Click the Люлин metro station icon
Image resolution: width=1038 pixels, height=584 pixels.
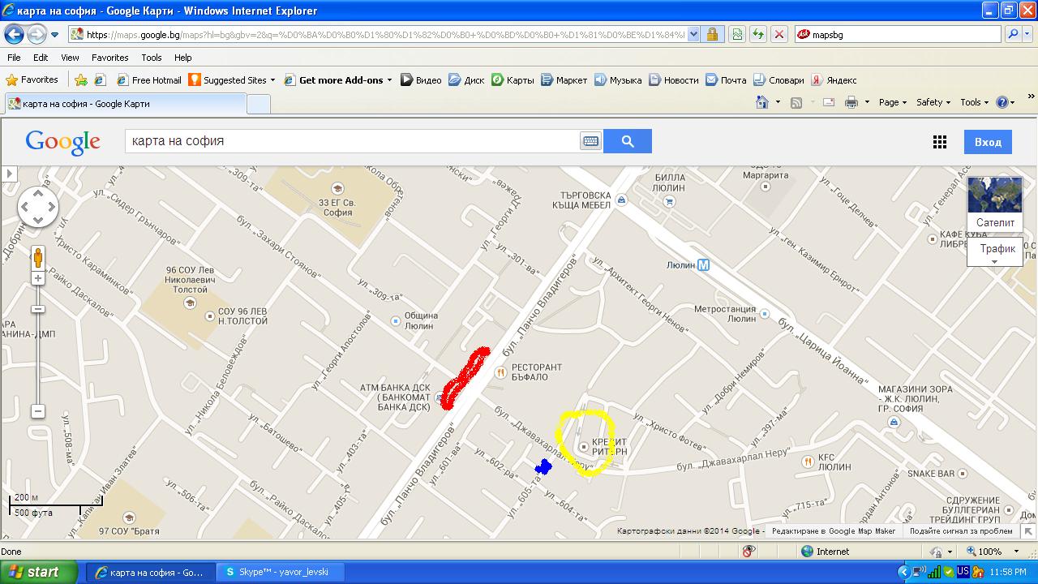(704, 264)
